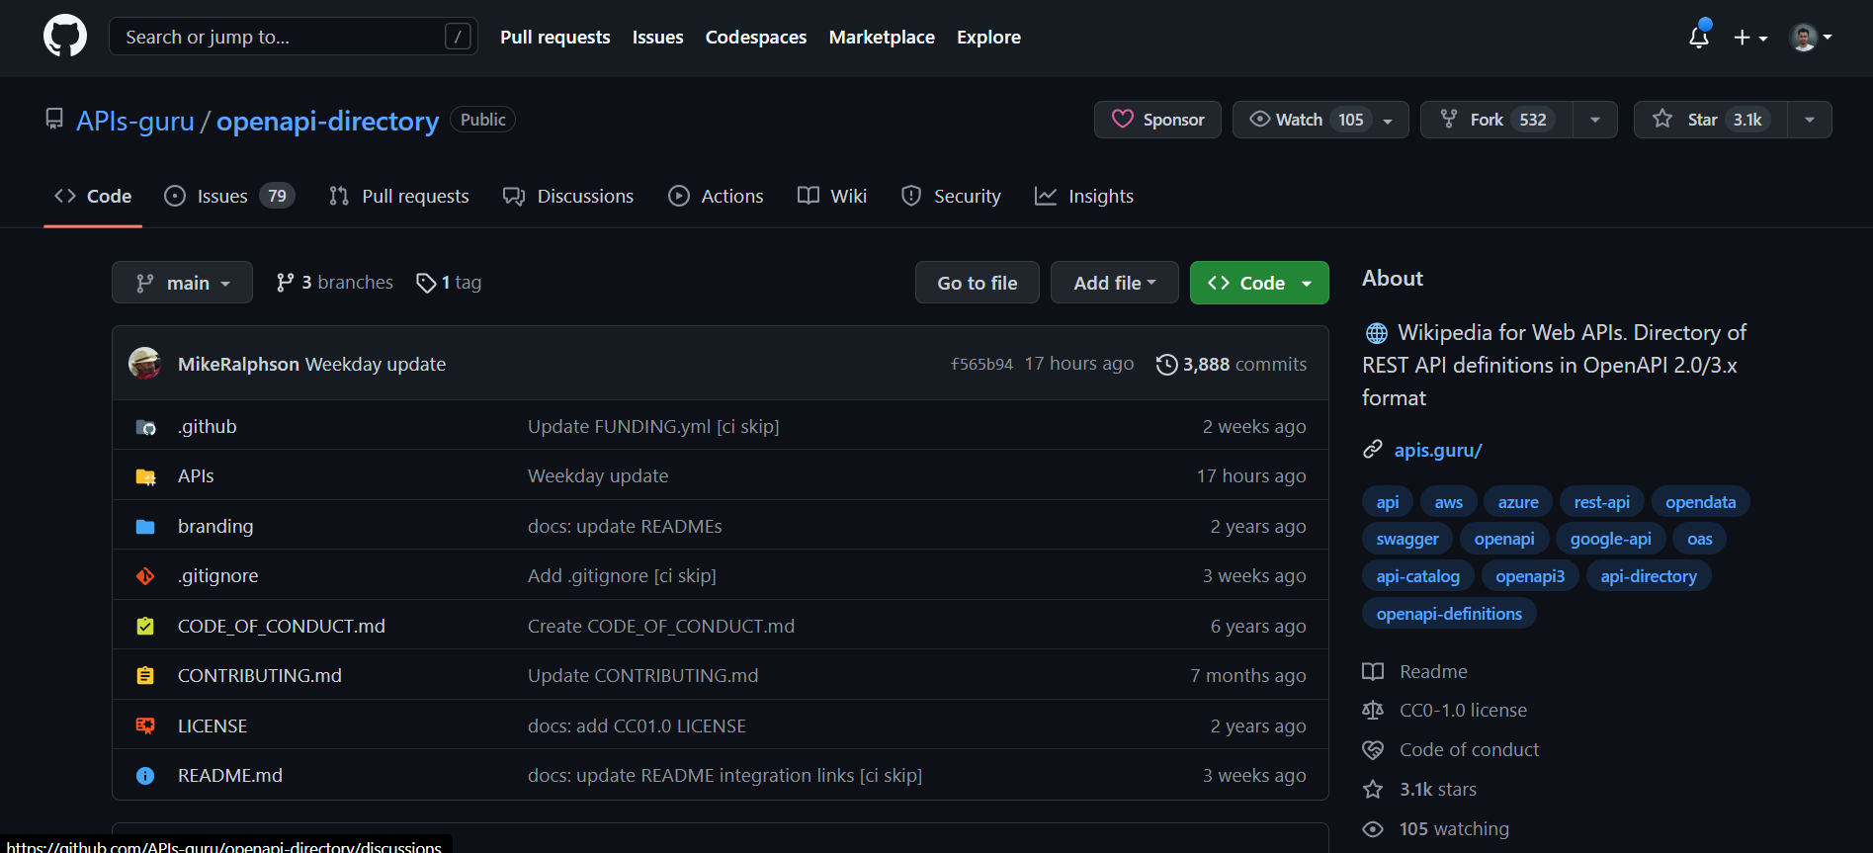Sponsor the repository with heart button

click(1157, 120)
